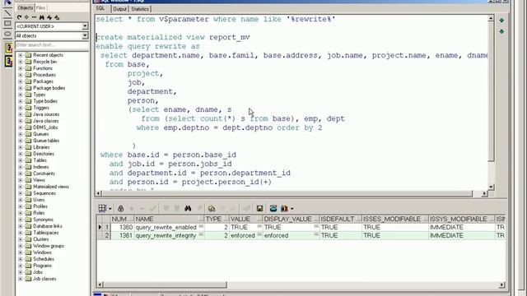Select the Triggers item in the tree
The width and height of the screenshot is (527, 296).
41,108
